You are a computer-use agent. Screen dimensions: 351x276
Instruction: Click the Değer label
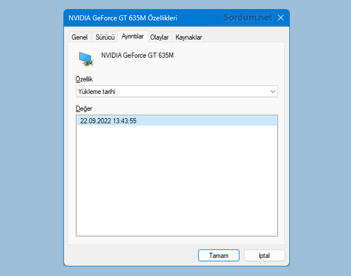84,109
